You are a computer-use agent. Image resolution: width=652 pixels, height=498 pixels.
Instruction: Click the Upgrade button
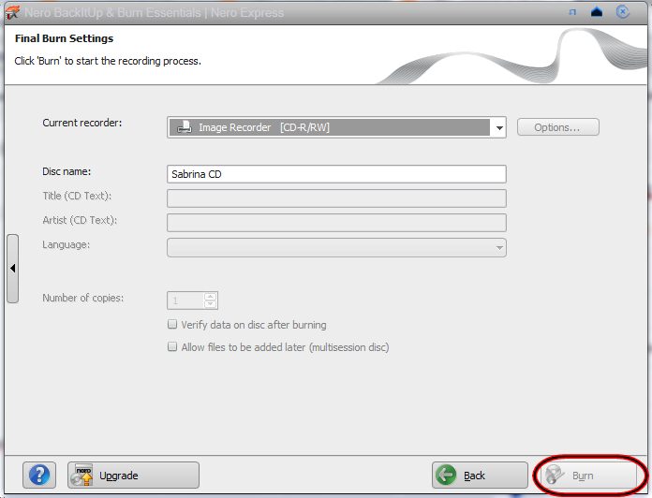click(133, 476)
